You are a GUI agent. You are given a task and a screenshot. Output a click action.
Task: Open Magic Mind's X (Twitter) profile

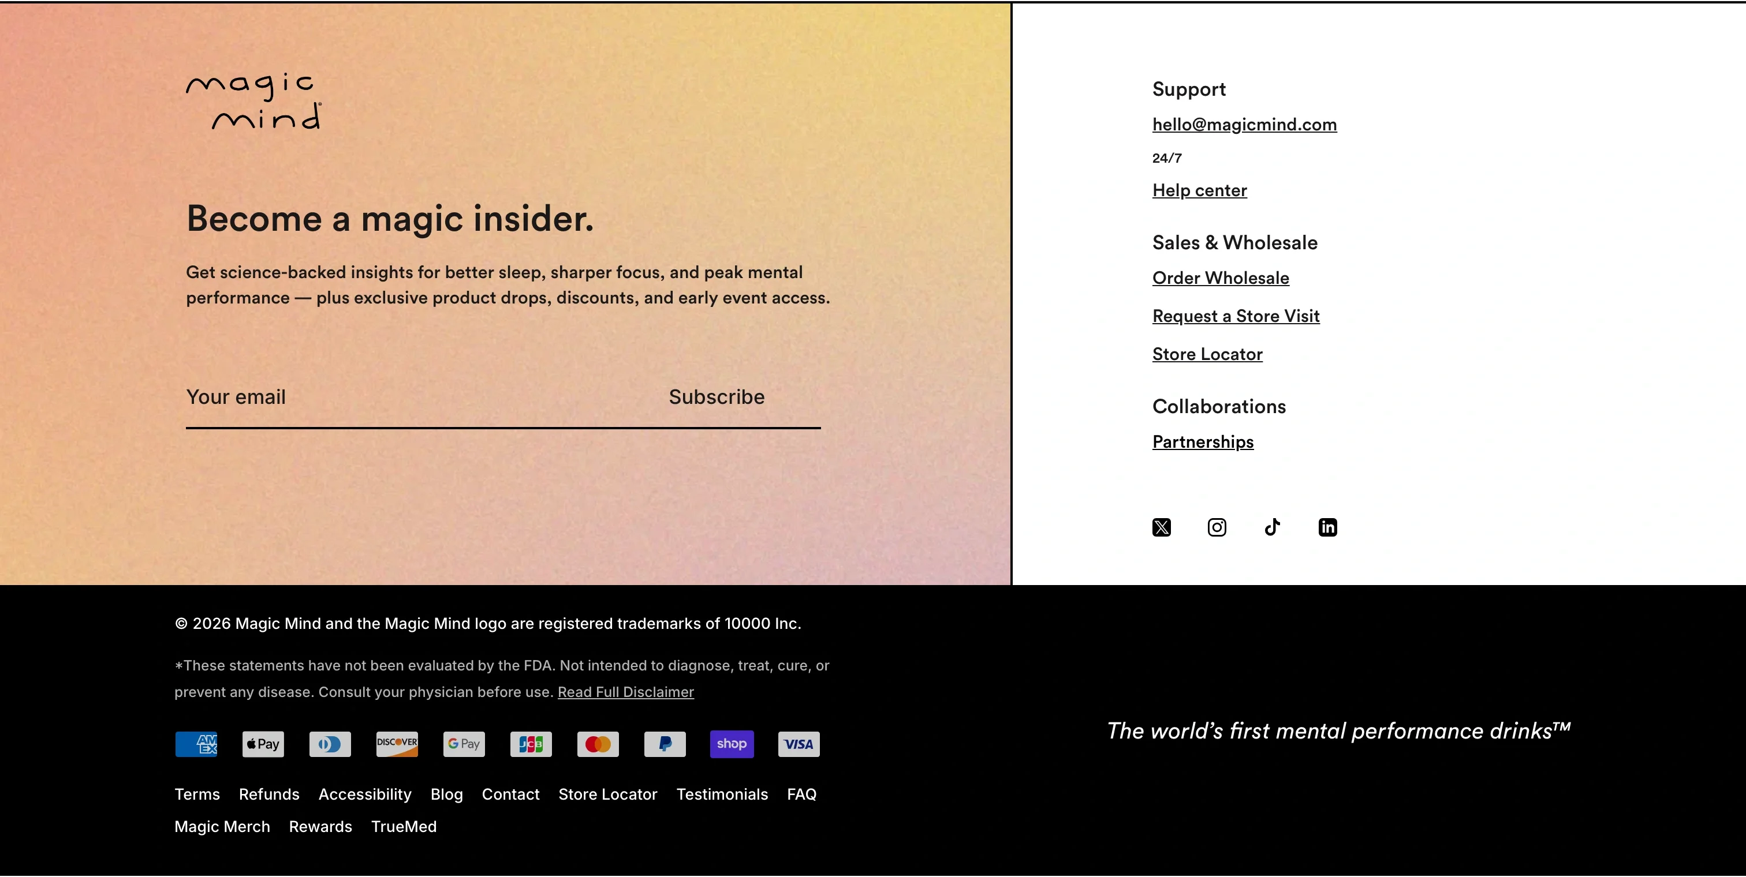pyautogui.click(x=1161, y=527)
